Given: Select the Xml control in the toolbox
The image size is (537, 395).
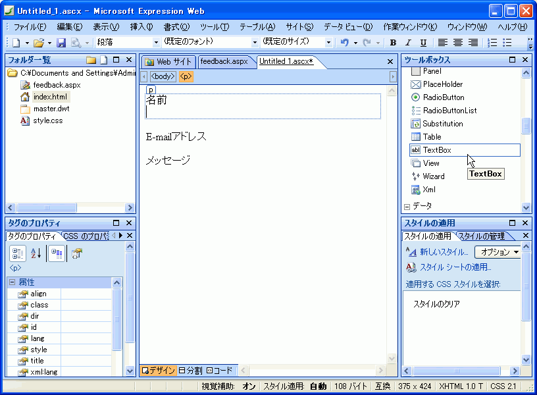Looking at the screenshot, I should (429, 190).
